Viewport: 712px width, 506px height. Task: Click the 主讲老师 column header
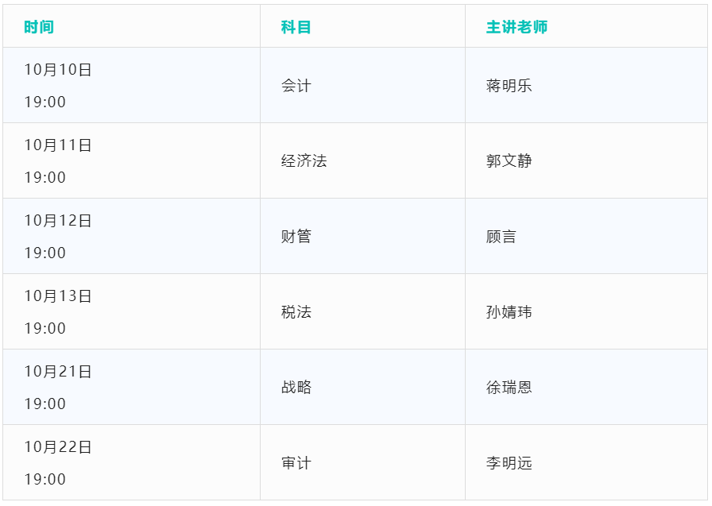[x=517, y=27]
